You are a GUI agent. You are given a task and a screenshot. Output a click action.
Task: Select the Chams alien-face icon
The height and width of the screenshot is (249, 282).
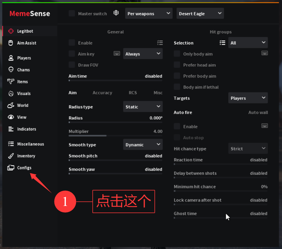click(x=11, y=70)
